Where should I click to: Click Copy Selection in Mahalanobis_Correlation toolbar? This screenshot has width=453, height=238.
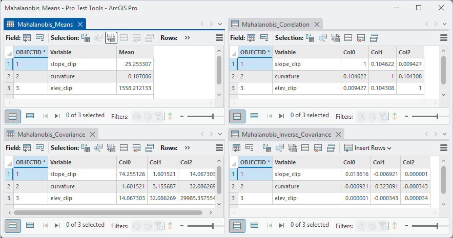pos(374,38)
